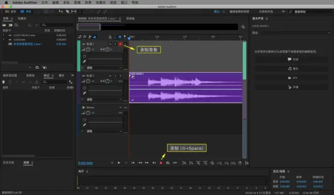Screen dimensions: 334x195
Task: Click the Rewind button
Action: 140,163
